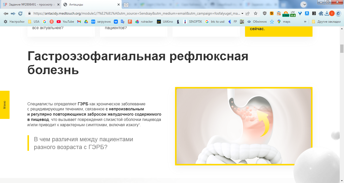Open the rutracker bookmark
The image size is (344, 183).
click(144, 22)
